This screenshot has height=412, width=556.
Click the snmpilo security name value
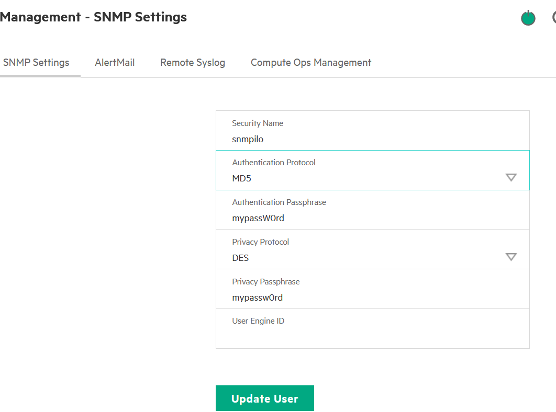coord(248,139)
